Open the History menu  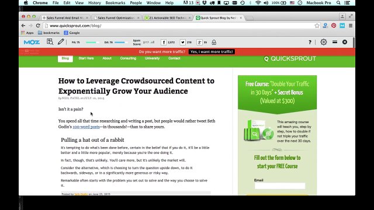click(x=95, y=3)
